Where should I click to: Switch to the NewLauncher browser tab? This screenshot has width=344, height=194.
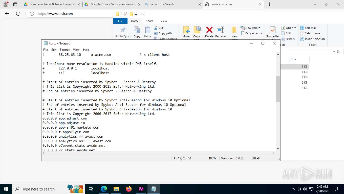click(x=52, y=4)
